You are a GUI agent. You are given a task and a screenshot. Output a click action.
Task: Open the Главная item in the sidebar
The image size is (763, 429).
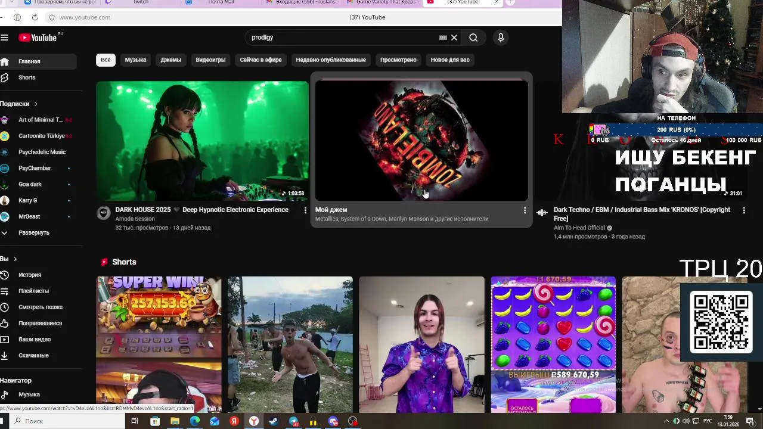coord(38,61)
